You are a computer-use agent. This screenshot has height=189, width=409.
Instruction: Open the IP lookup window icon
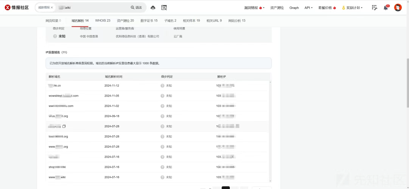click(164, 8)
